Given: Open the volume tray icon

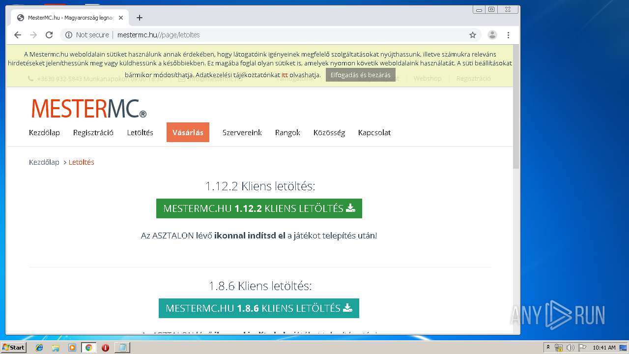Looking at the screenshot, I should [x=571, y=348].
